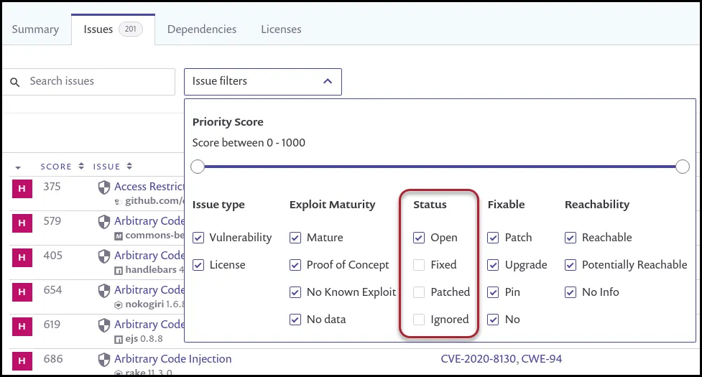
Task: Click the nokogiri 1.6 package text
Action: click(154, 304)
